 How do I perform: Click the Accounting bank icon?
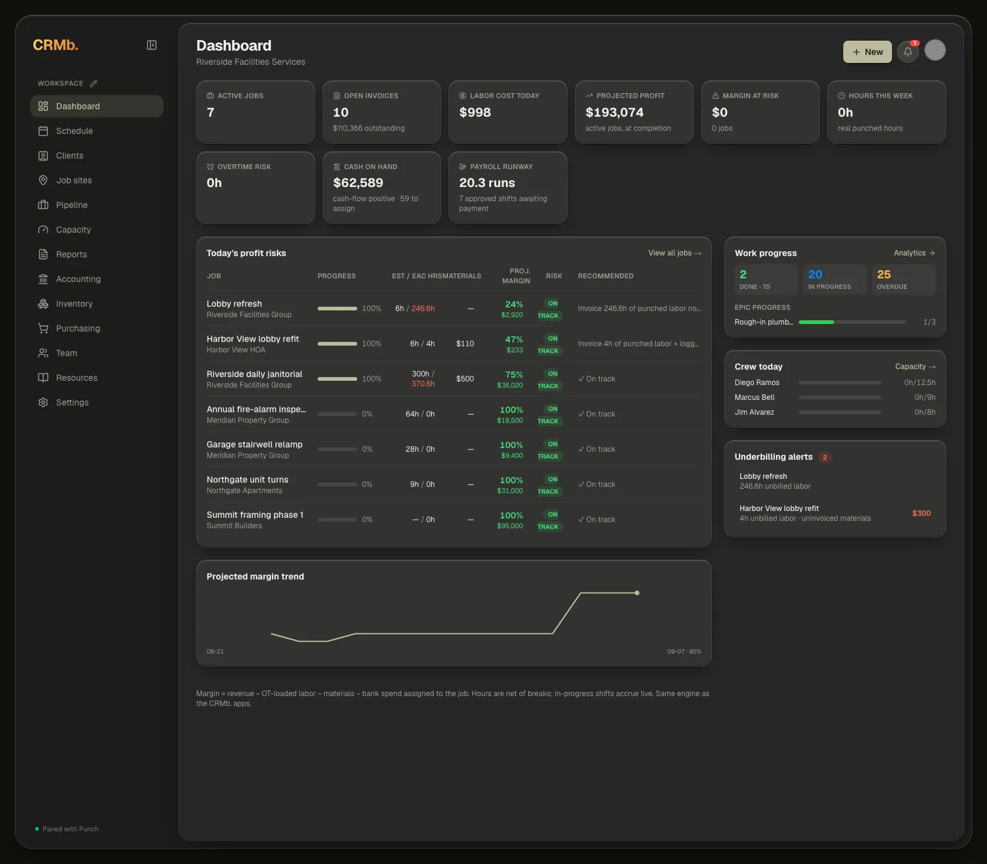pyautogui.click(x=43, y=279)
